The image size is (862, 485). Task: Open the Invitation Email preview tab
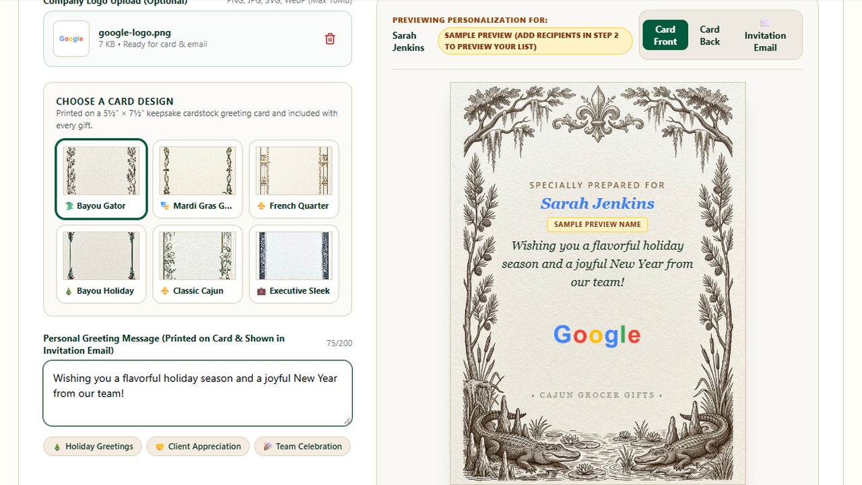click(765, 36)
